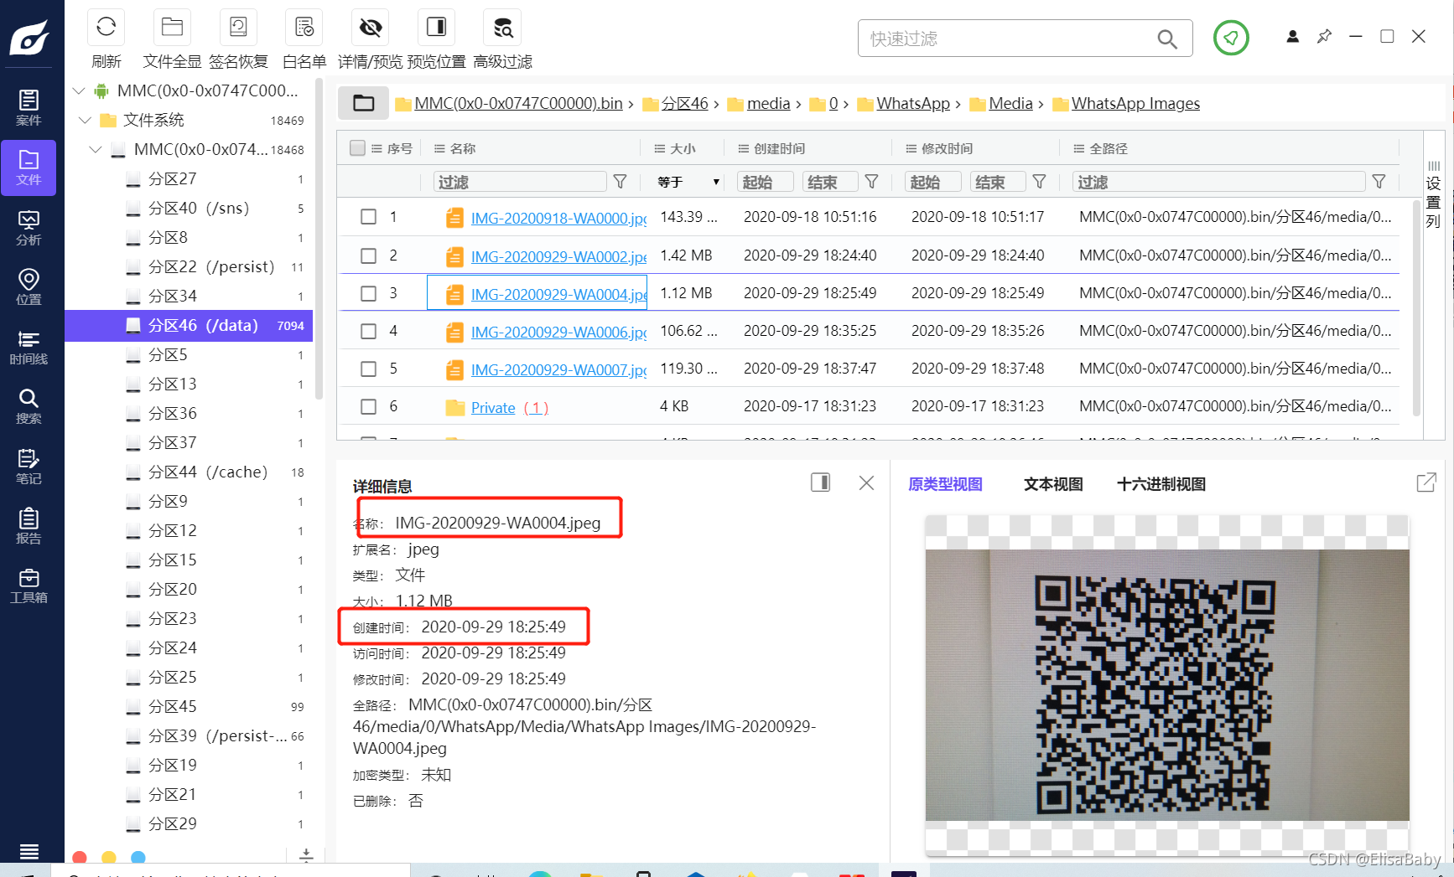
Task: Click the pin window icon
Action: point(1324,37)
